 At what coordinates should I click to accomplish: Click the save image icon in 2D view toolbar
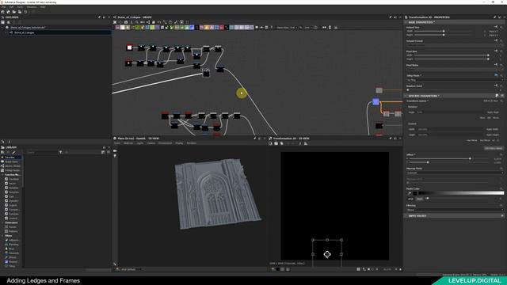click(x=276, y=143)
